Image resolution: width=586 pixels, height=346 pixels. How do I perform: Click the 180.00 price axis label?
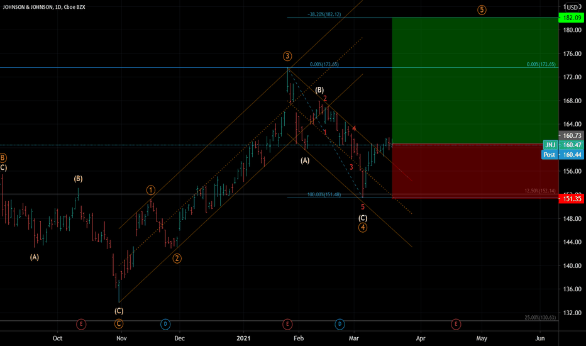tap(572, 30)
